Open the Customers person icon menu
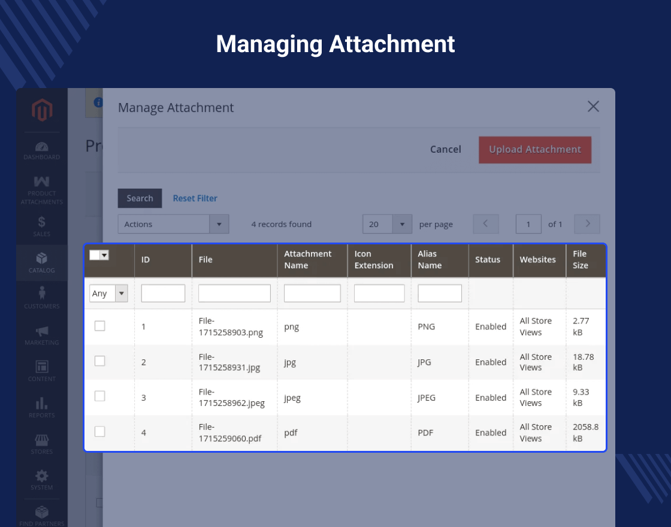671x527 pixels. click(41, 298)
